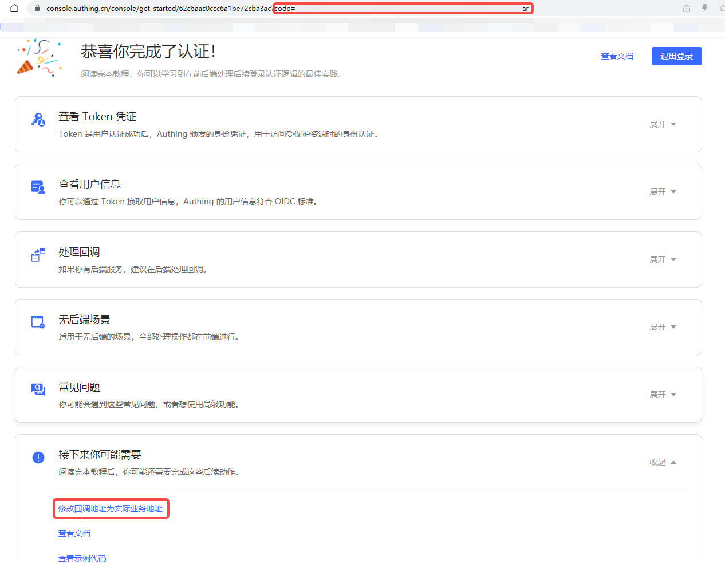The width and height of the screenshot is (725, 563).
Task: Open 修改回调地址为实际业务地址 link
Action: click(111, 509)
